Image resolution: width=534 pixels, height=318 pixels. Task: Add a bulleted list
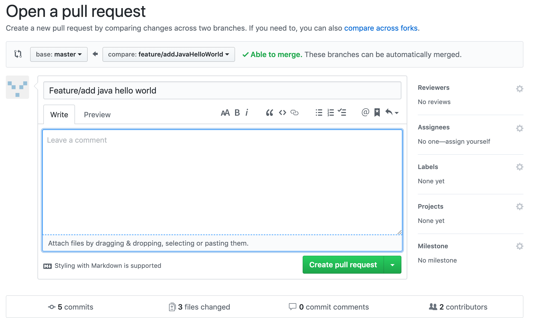[x=319, y=113]
